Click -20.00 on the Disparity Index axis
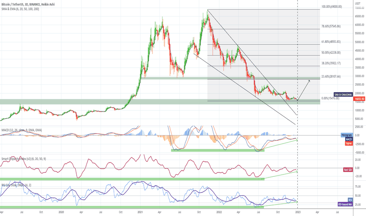Image resolution: width=366 pixels, height=216 pixels. point(358,176)
